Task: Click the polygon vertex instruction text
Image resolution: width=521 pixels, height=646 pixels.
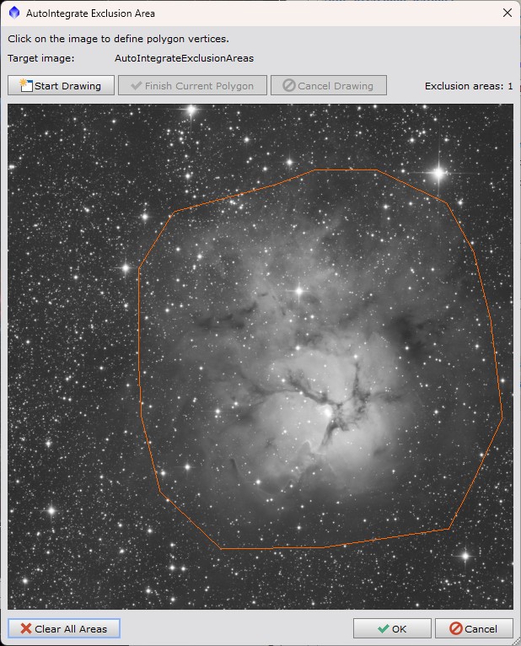Action: [x=118, y=39]
